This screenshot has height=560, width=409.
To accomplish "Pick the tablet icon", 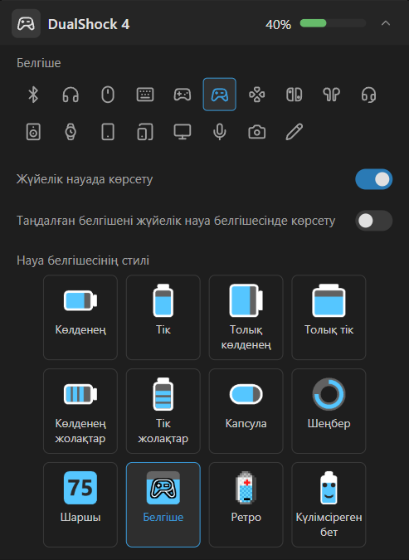I will click(108, 132).
